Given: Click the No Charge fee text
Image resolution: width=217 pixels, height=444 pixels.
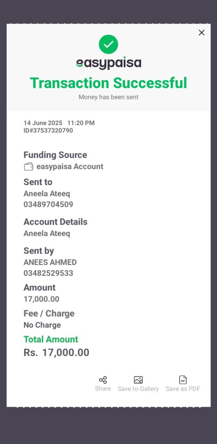Looking at the screenshot, I should [42, 325].
